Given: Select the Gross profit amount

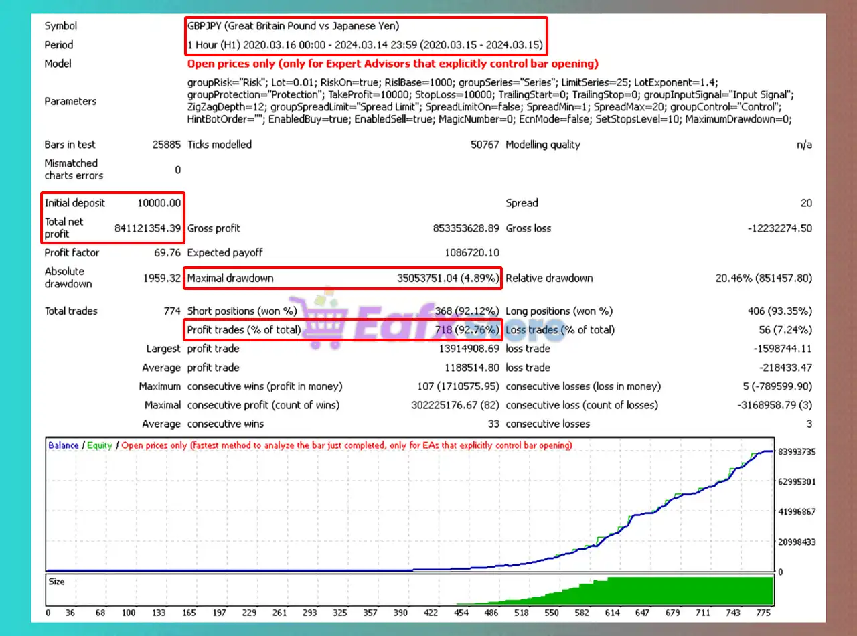Looking at the screenshot, I should pyautogui.click(x=465, y=228).
